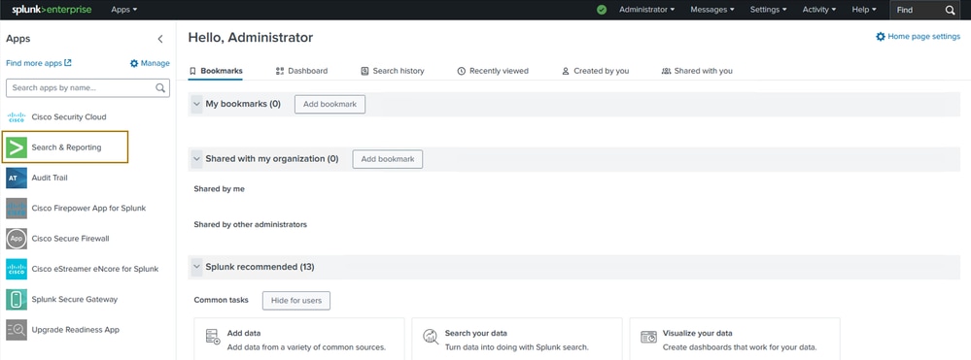Click the Search apps by name field
Screen dimensions: 971x360
(x=87, y=88)
